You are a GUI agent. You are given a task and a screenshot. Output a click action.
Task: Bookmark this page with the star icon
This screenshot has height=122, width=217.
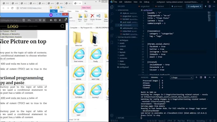44,20
